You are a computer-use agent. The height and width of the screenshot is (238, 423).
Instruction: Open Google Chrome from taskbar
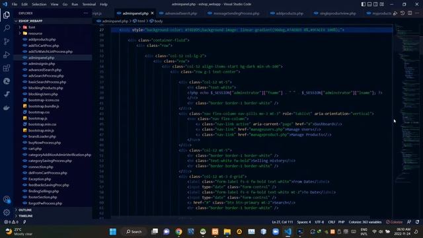178,231
